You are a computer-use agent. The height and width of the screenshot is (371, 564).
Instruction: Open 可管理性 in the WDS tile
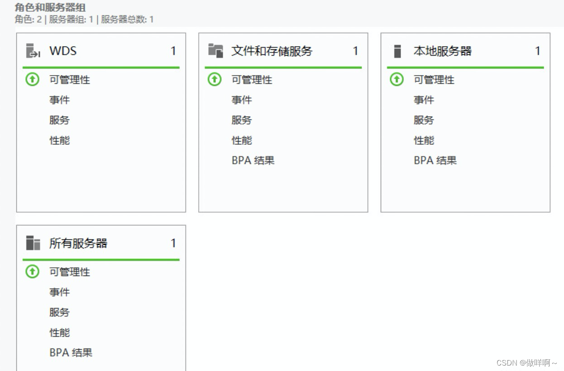pos(70,80)
